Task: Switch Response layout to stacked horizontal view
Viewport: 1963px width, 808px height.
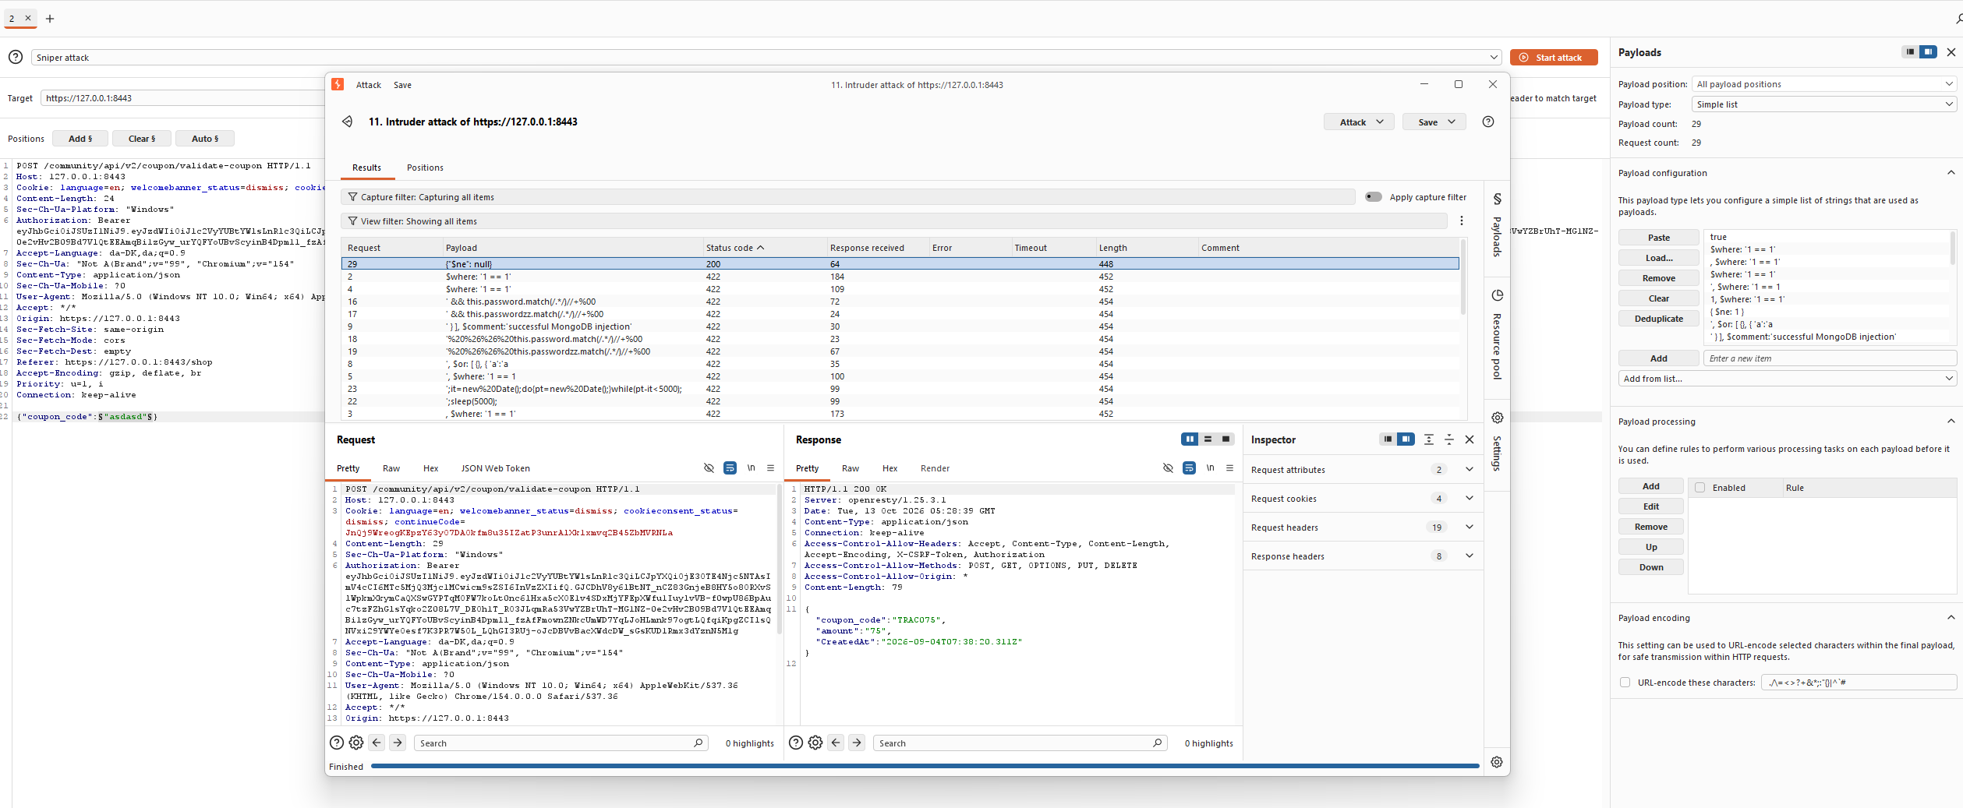Action: tap(1208, 439)
